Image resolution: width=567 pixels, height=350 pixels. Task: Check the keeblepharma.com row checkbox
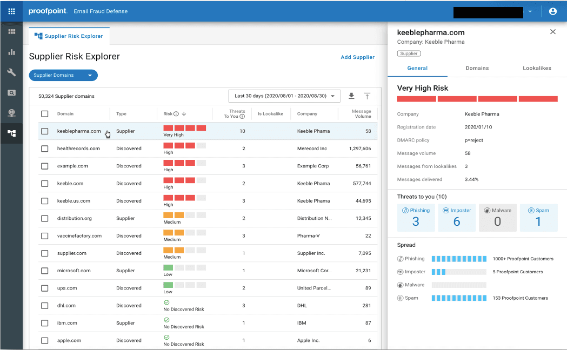pyautogui.click(x=44, y=131)
